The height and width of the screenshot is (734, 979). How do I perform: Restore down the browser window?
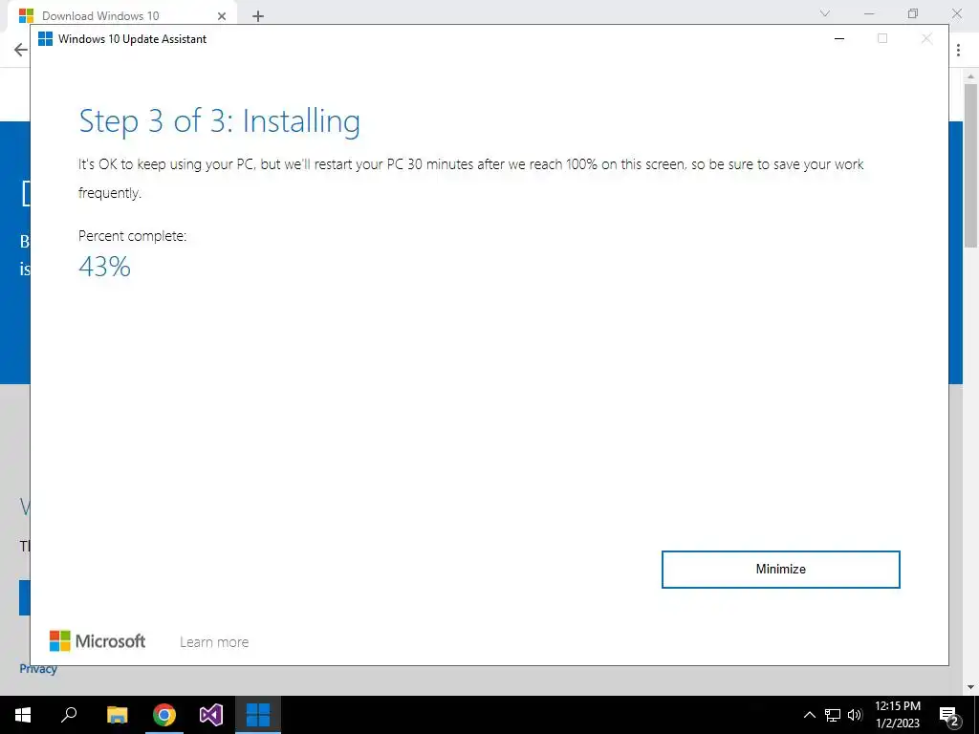(913, 13)
